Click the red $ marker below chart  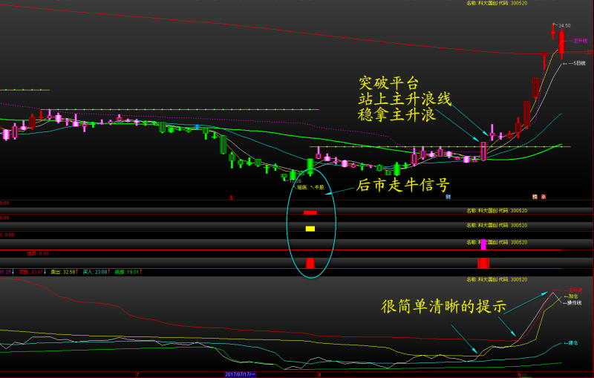coord(232,198)
